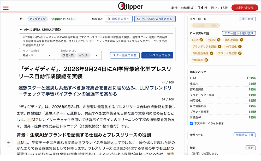Open the リリース種別 dropdown
Viewport: 261px width, 161px height.
pyautogui.click(x=37, y=55)
